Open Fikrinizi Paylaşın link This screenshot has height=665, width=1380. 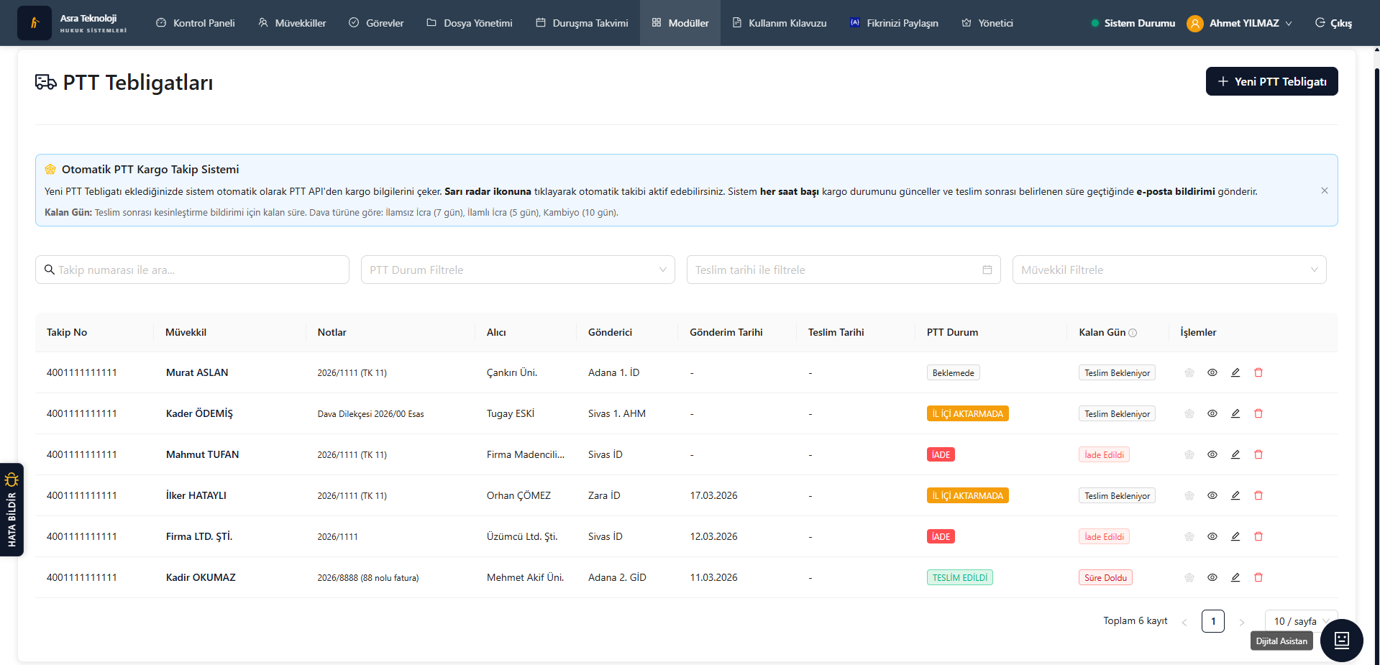[x=895, y=23]
